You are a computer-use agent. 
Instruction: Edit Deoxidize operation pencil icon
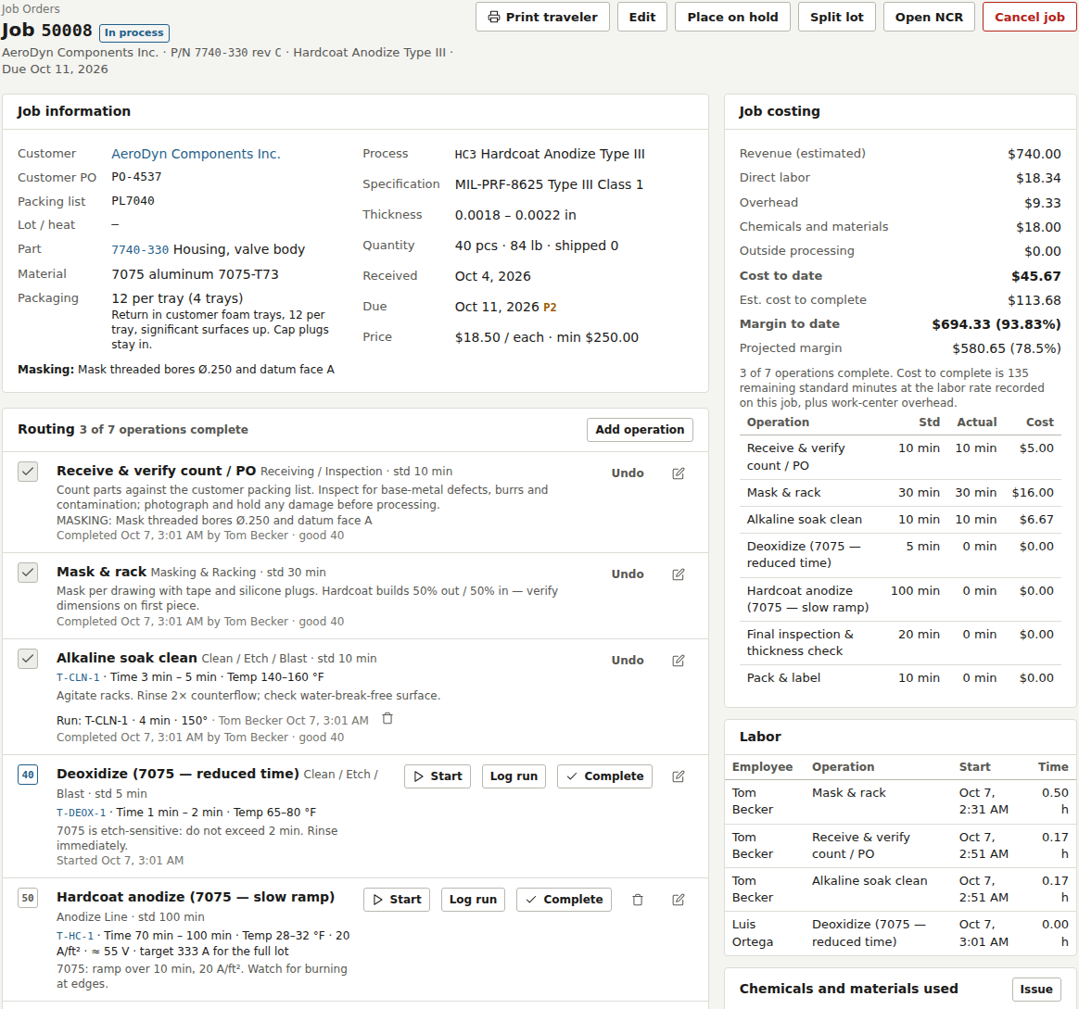(x=678, y=776)
